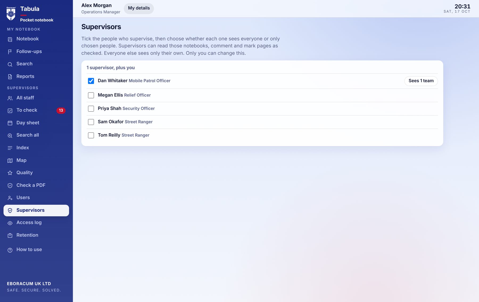Click the Tabula crest logo

pos(11,14)
